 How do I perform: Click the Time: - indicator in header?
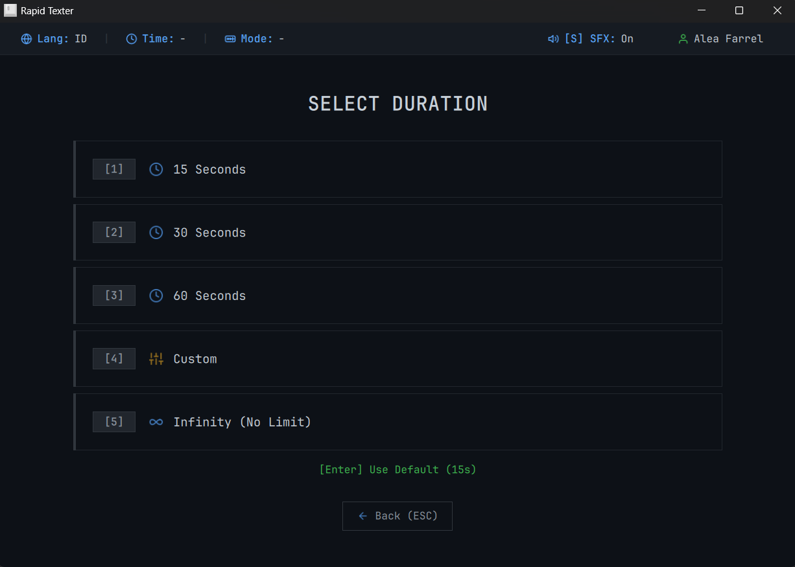[156, 39]
